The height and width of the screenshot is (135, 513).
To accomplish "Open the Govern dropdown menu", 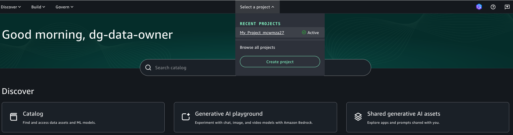I will point(65,7).
